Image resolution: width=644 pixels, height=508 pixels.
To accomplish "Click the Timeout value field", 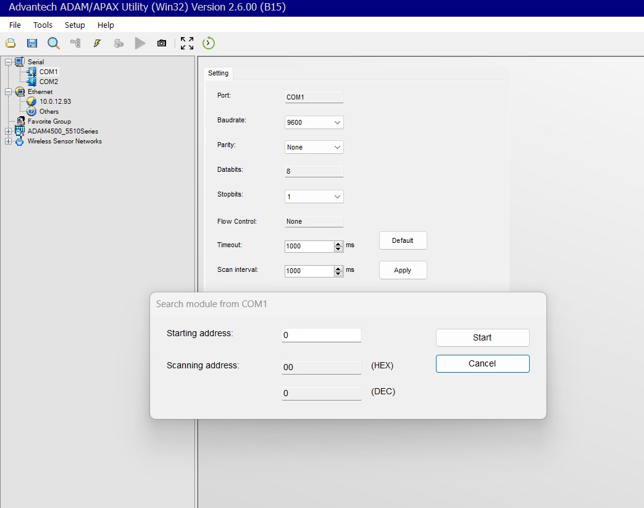I will coord(309,246).
